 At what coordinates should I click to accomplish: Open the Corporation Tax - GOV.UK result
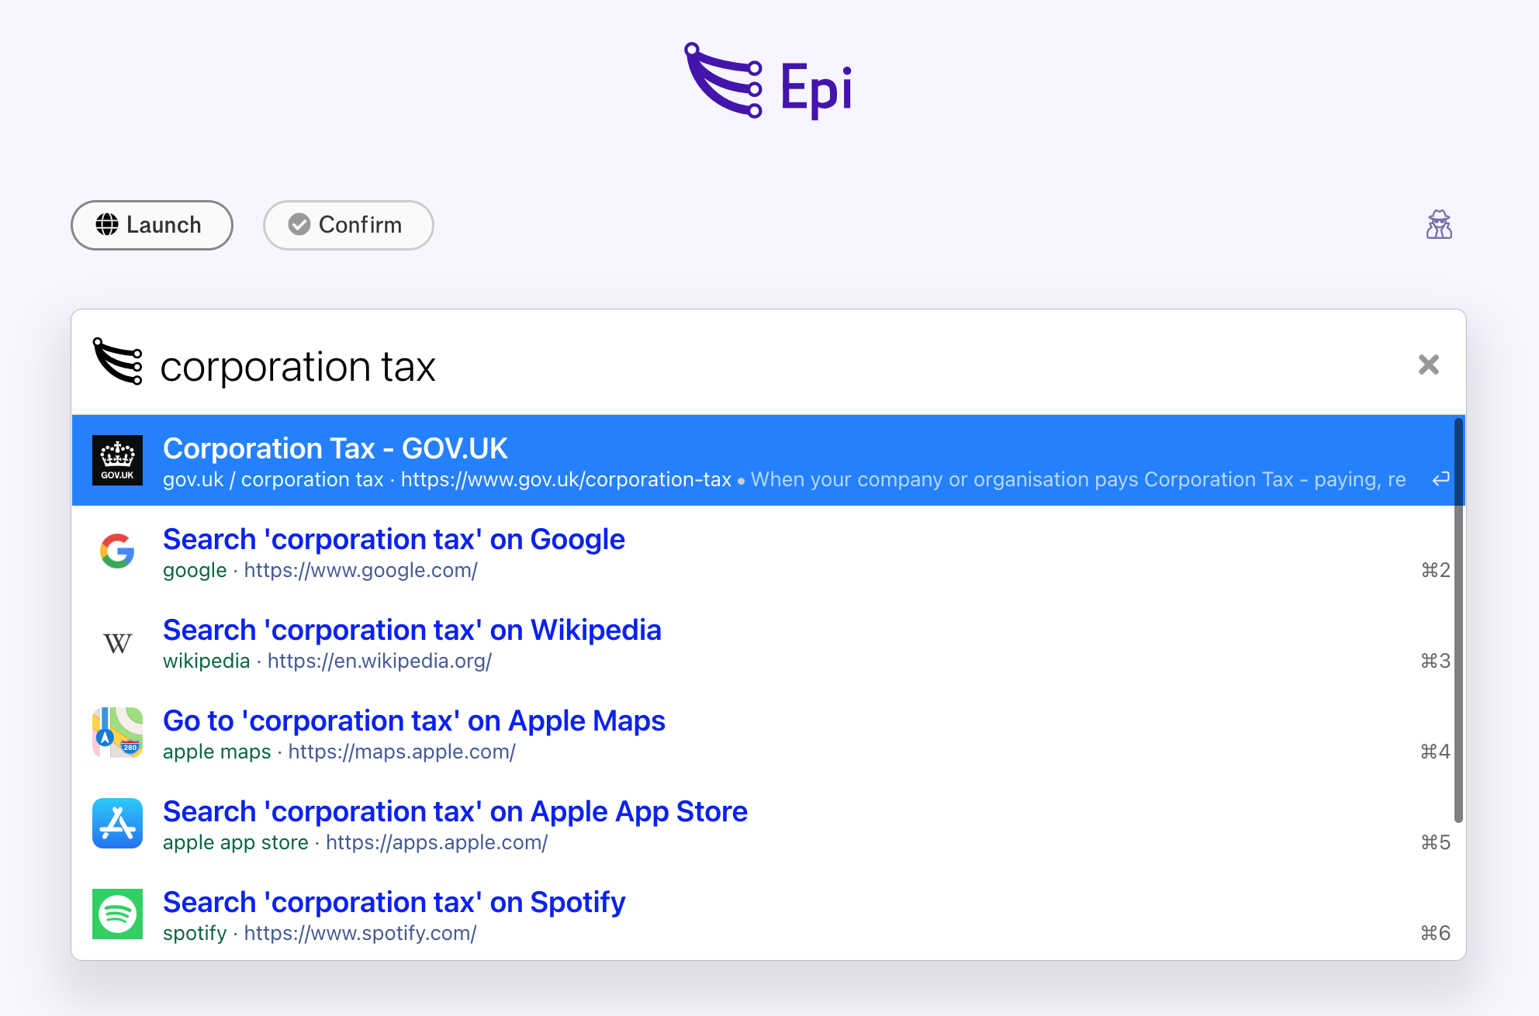(x=763, y=461)
